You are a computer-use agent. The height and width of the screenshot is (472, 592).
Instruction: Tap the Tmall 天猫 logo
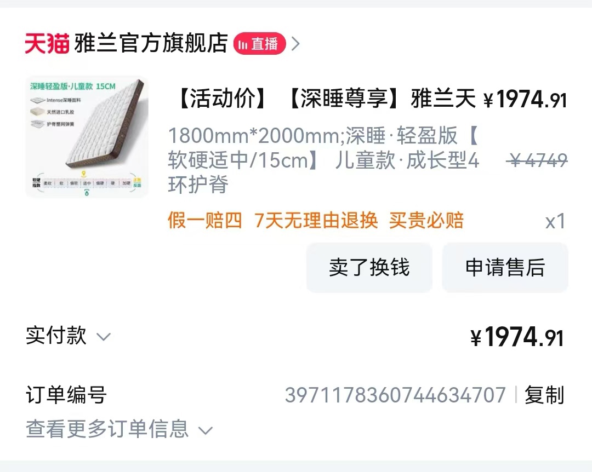click(x=47, y=43)
